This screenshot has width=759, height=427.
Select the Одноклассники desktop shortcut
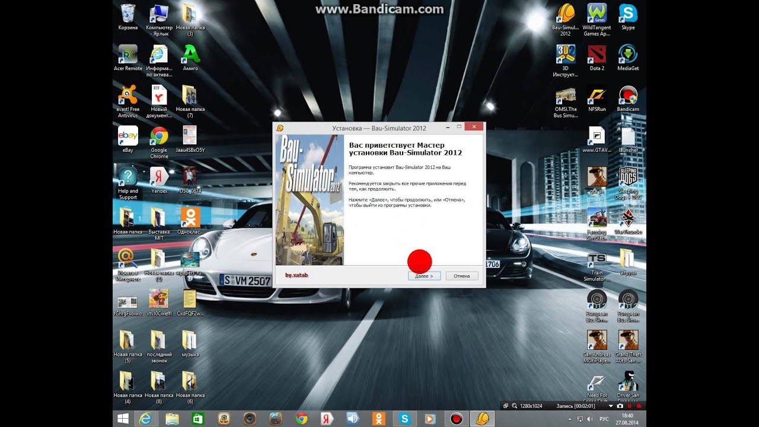click(x=190, y=221)
